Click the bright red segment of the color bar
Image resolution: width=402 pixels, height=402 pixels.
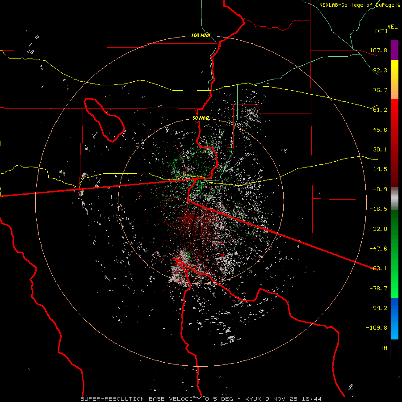[394, 109]
